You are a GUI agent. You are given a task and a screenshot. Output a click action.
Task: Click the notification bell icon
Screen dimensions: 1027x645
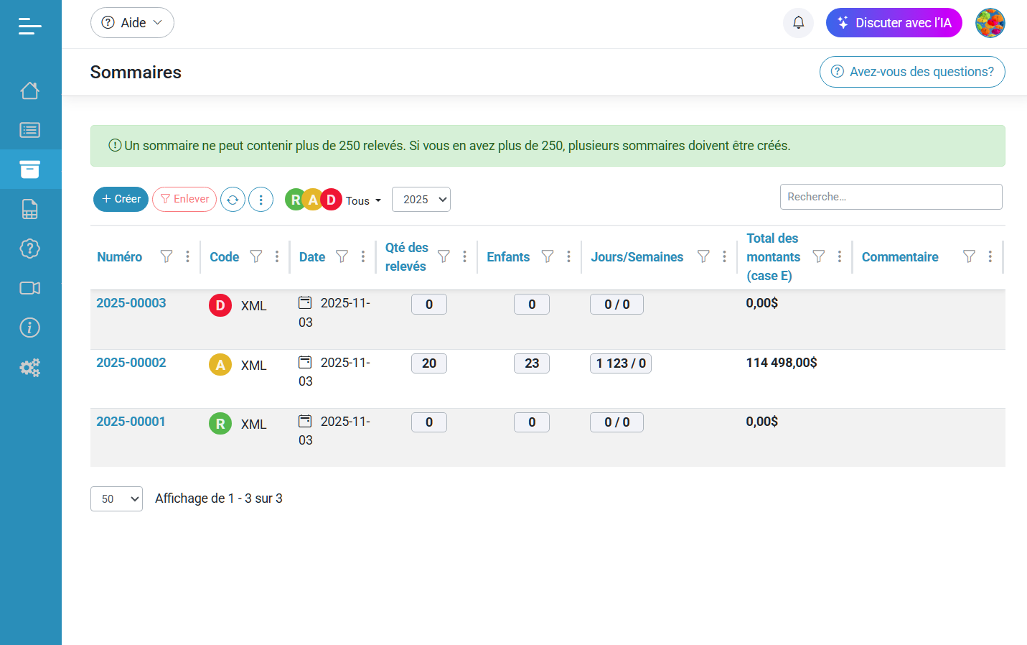point(798,23)
